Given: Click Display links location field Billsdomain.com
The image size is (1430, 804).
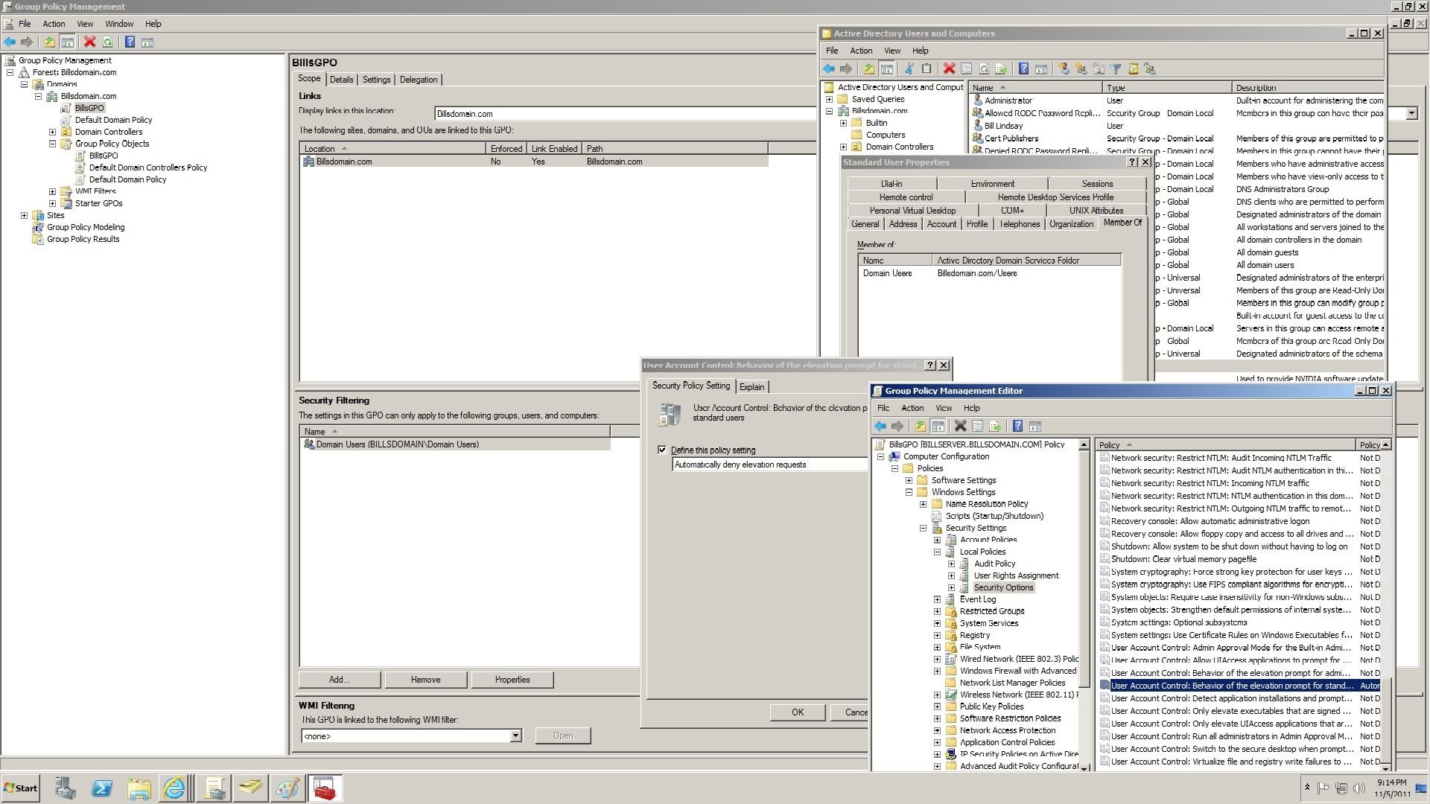Looking at the screenshot, I should pyautogui.click(x=626, y=114).
